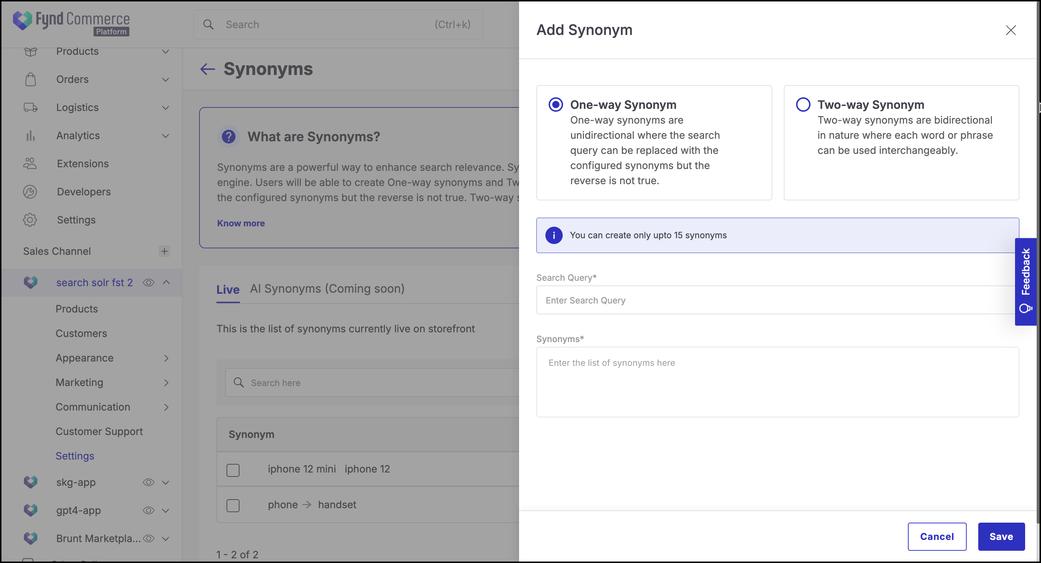1041x563 pixels.
Task: Click the Cancel button
Action: (x=937, y=536)
